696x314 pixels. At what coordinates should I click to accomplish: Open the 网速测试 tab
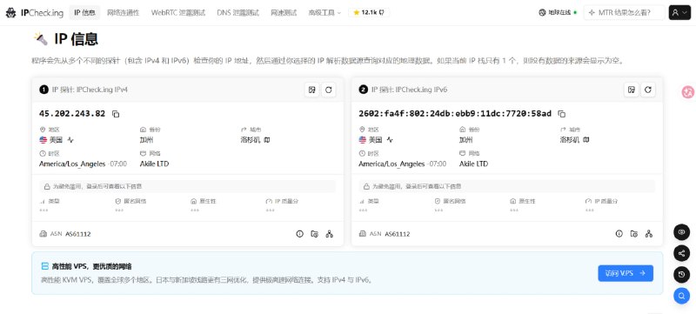pos(284,13)
